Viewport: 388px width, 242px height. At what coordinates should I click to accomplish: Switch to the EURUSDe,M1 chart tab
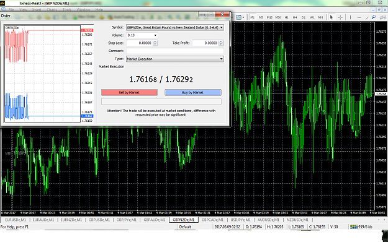pos(16,220)
